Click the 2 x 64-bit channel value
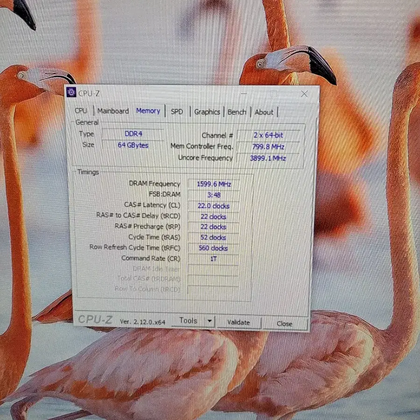 [x=268, y=135]
